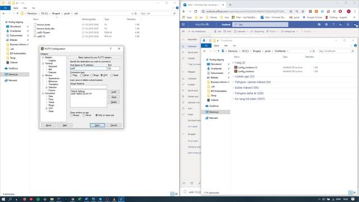Select the Proxy category in PuTTY tree
The image size is (359, 202).
point(51,99)
